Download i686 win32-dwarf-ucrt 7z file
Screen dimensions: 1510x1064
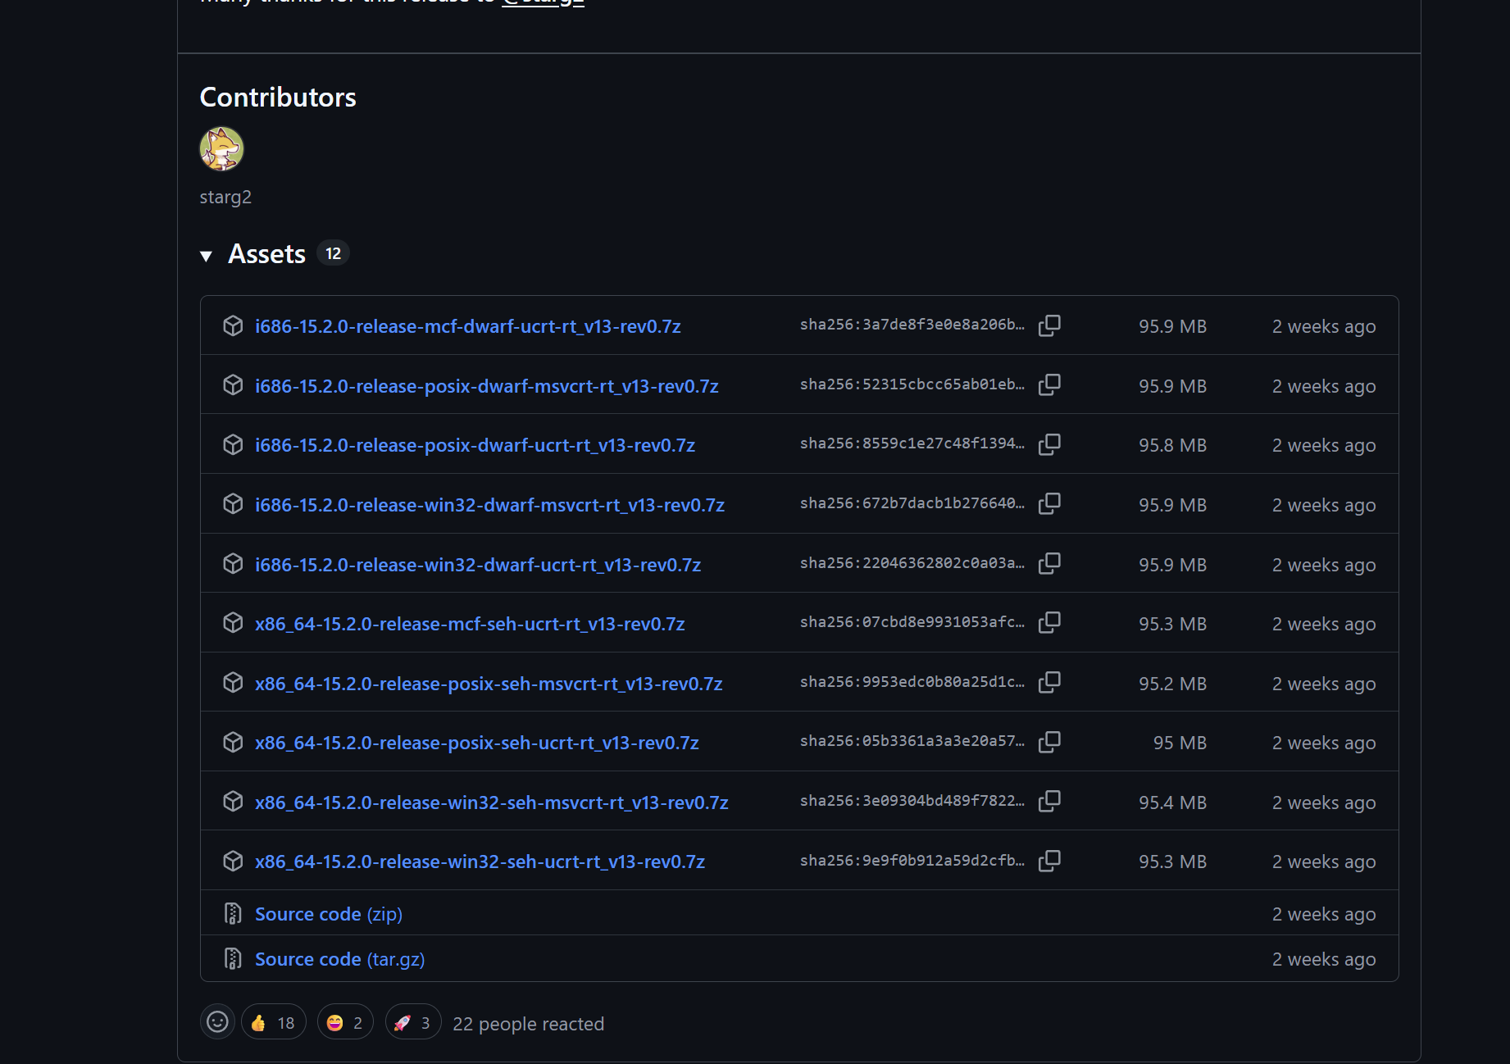pyautogui.click(x=477, y=565)
